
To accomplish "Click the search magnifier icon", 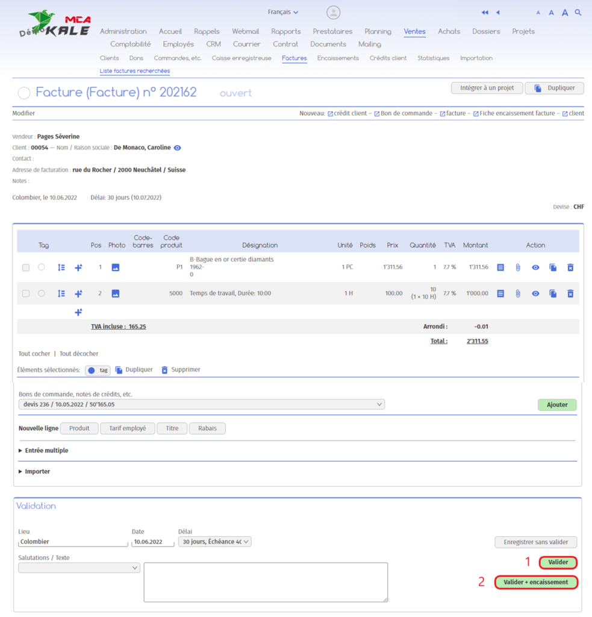I will 578,13.
